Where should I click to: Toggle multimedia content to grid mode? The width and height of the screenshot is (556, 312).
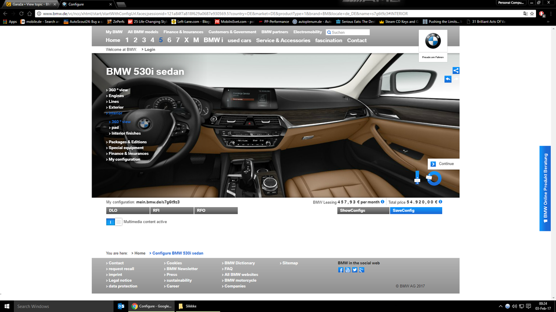117,221
